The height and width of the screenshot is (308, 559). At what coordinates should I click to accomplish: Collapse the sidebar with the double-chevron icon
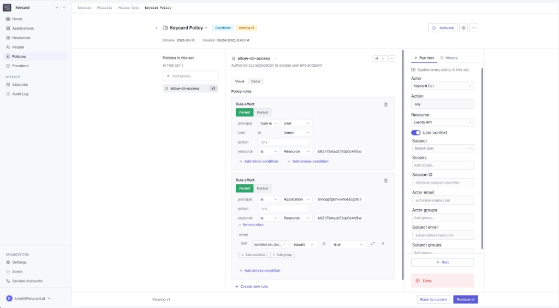tap(64, 8)
